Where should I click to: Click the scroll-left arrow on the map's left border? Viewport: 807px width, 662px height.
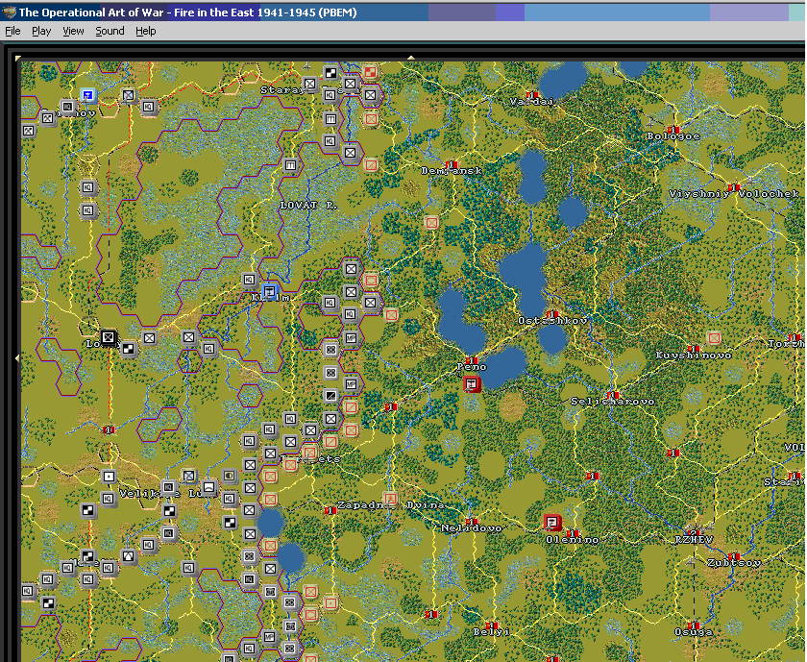pyautogui.click(x=18, y=357)
